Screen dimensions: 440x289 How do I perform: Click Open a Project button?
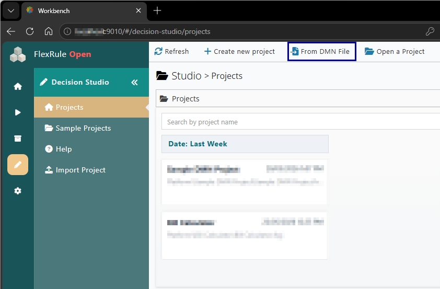394,52
